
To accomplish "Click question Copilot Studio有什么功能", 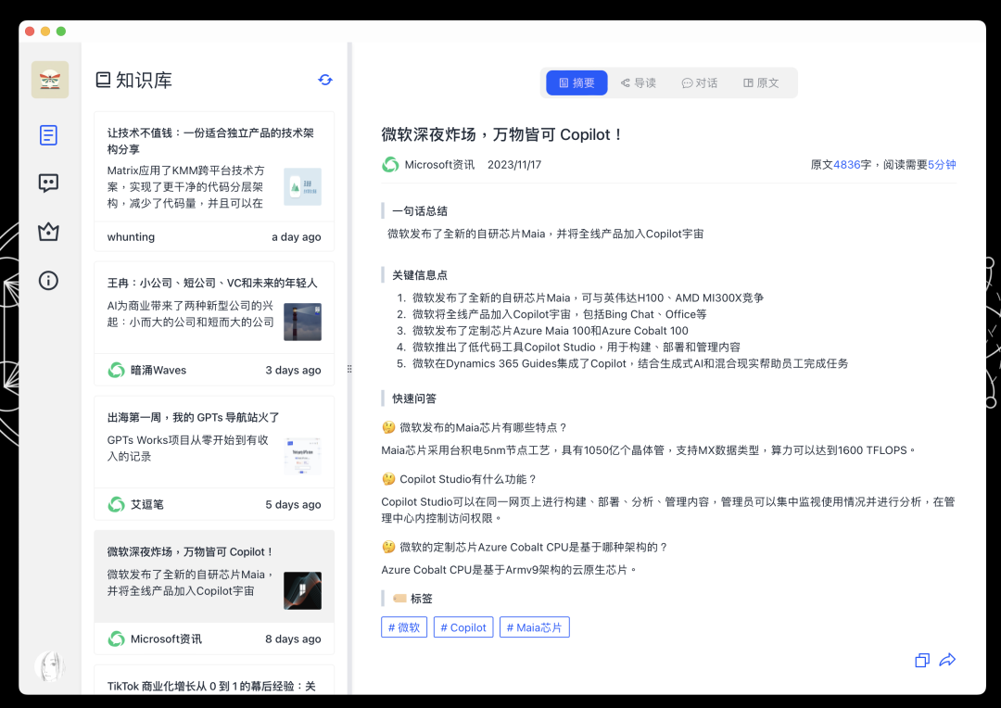I will point(469,479).
